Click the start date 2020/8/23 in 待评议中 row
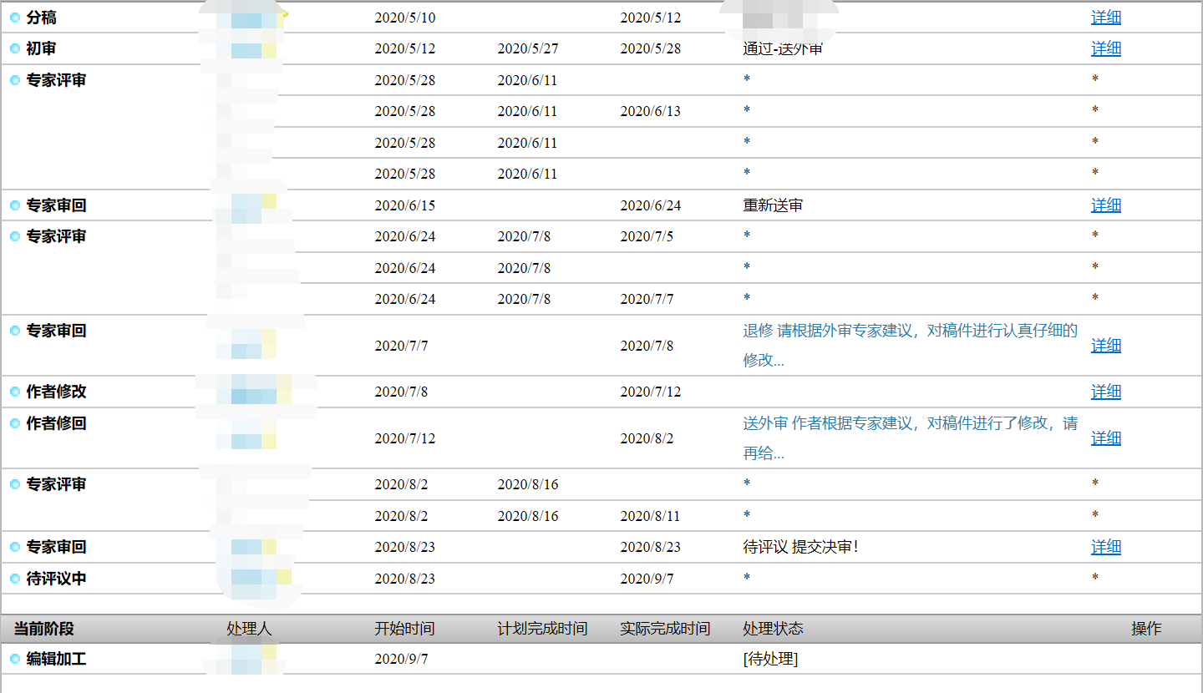Image resolution: width=1203 pixels, height=693 pixels. [405, 579]
